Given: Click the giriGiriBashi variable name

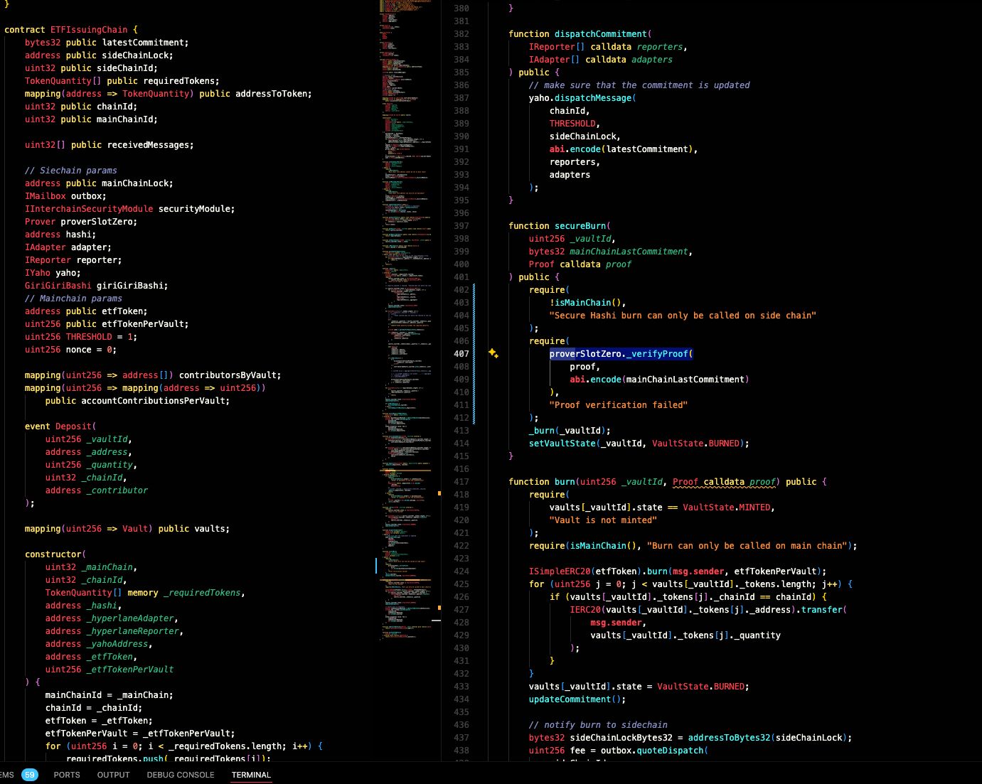Looking at the screenshot, I should click(130, 286).
